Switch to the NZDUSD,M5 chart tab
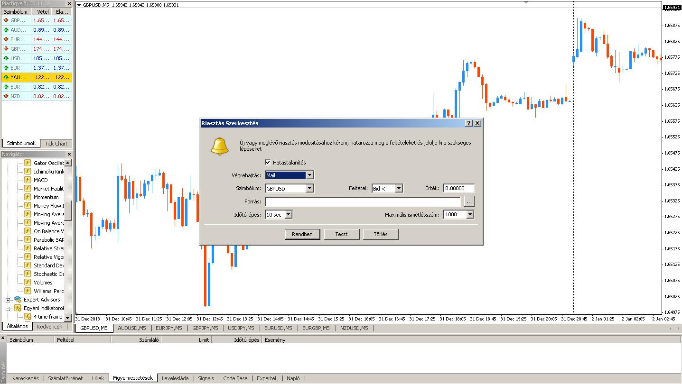The image size is (682, 384). click(x=354, y=328)
